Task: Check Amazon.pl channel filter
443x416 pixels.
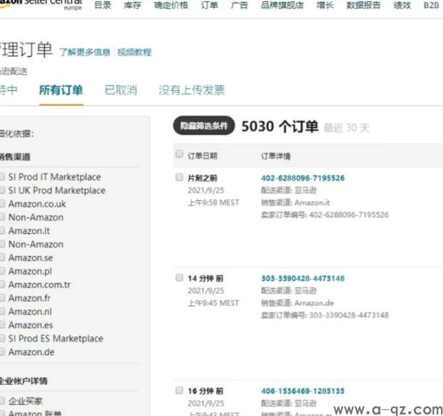Action: 2,272
